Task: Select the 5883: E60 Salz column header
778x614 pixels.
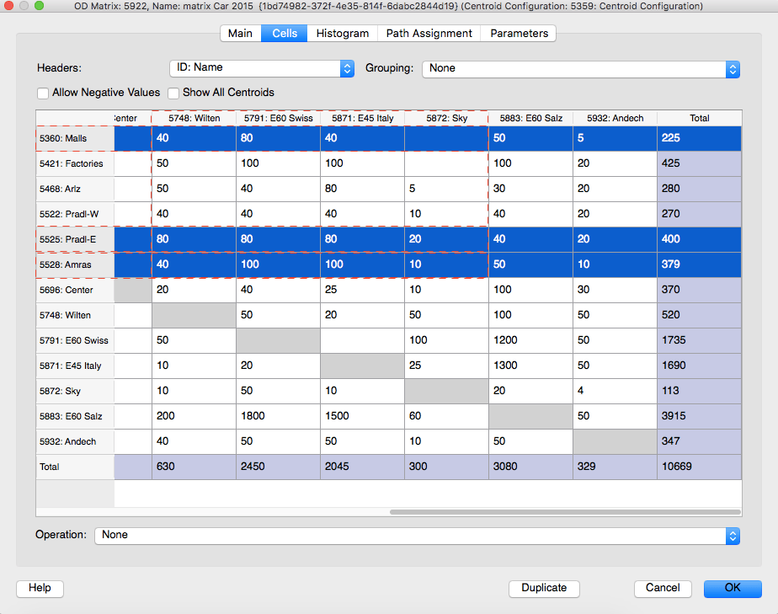Action: (531, 118)
